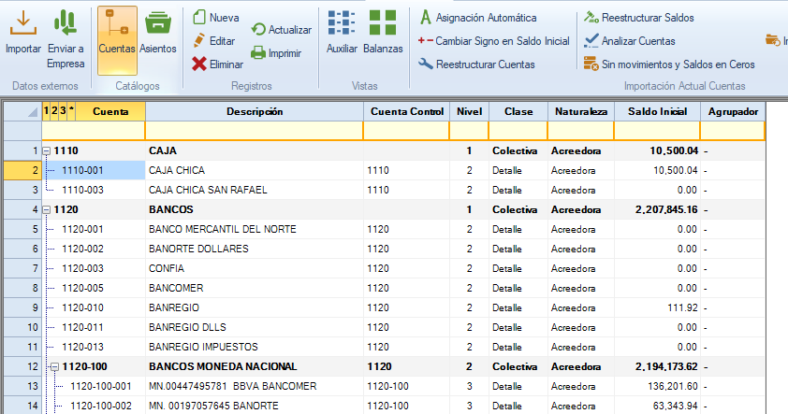
Task: Click the Imprimir printer icon
Action: (x=258, y=53)
